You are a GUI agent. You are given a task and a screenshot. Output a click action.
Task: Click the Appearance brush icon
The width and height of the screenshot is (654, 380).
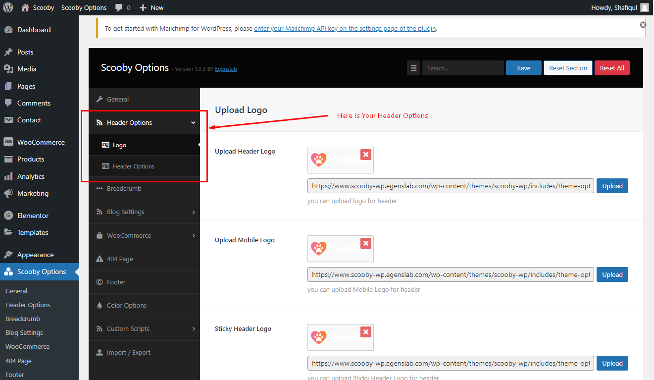click(8, 255)
